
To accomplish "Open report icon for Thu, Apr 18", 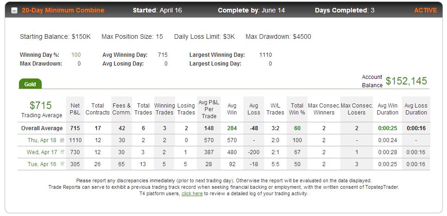I will pos(62,140).
